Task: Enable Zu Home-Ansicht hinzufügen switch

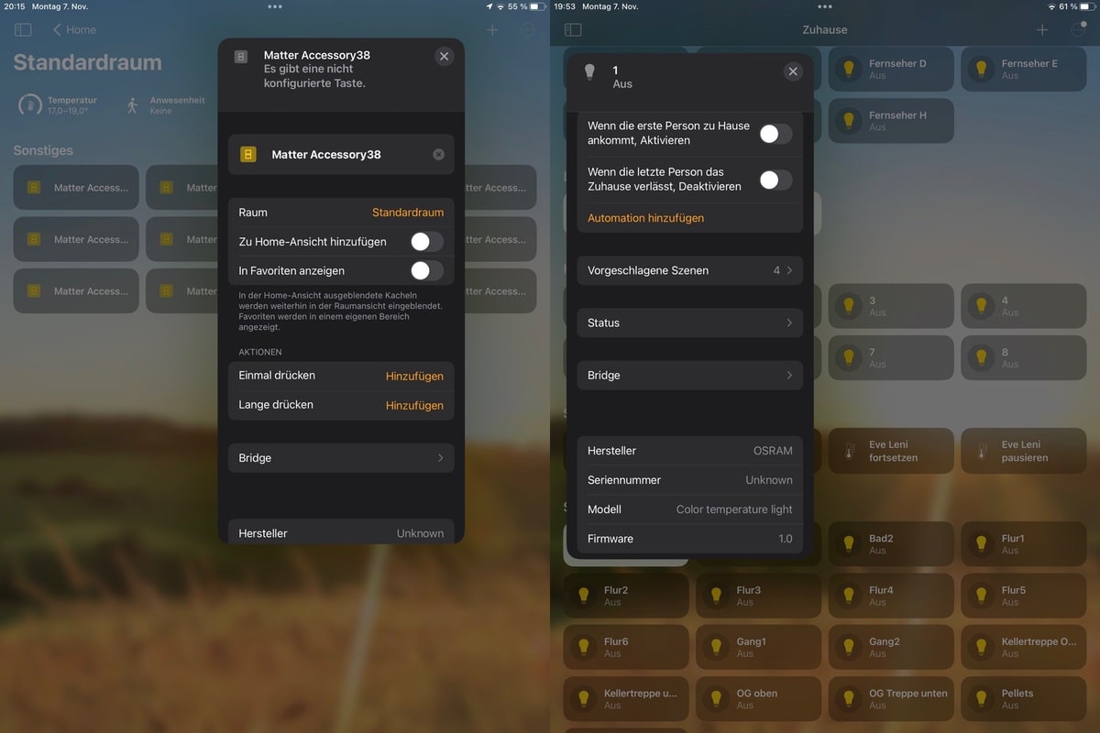Action: [x=426, y=242]
